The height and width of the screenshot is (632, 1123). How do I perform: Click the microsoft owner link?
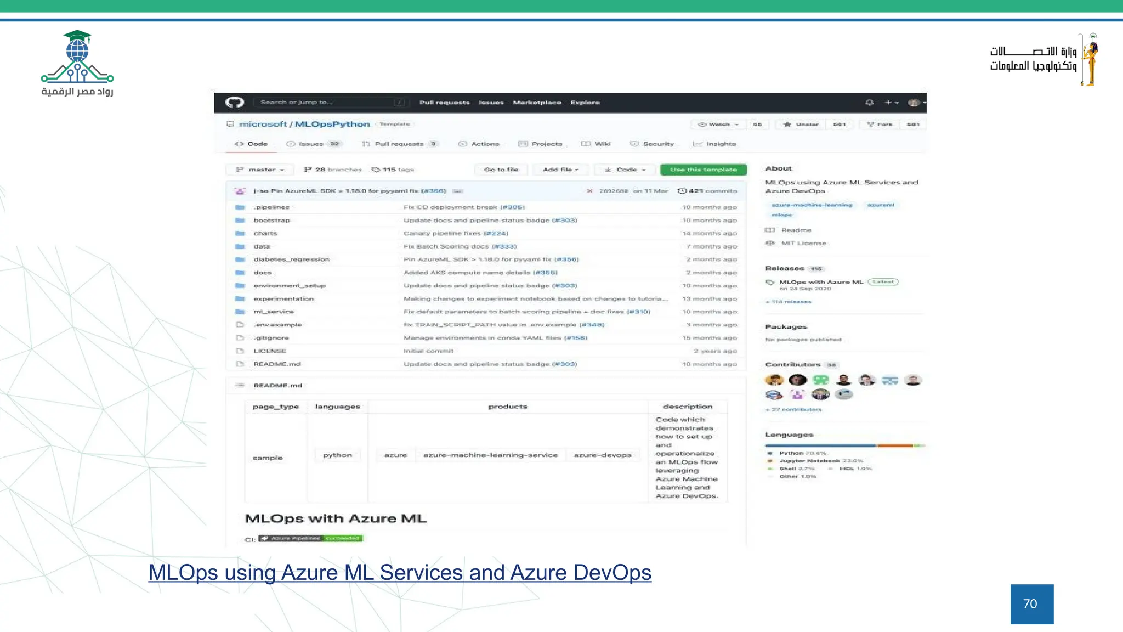(263, 125)
